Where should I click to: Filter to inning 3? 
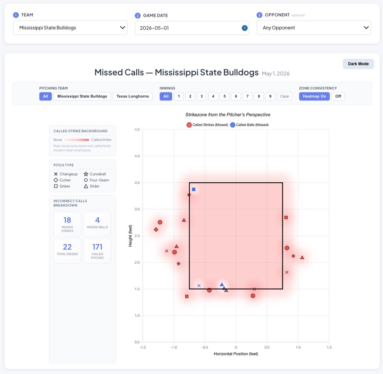202,96
